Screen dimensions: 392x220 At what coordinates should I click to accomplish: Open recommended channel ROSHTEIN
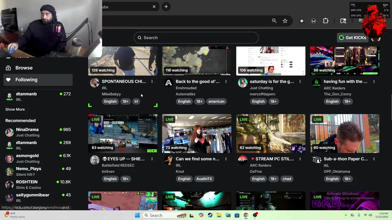[x=38, y=185]
